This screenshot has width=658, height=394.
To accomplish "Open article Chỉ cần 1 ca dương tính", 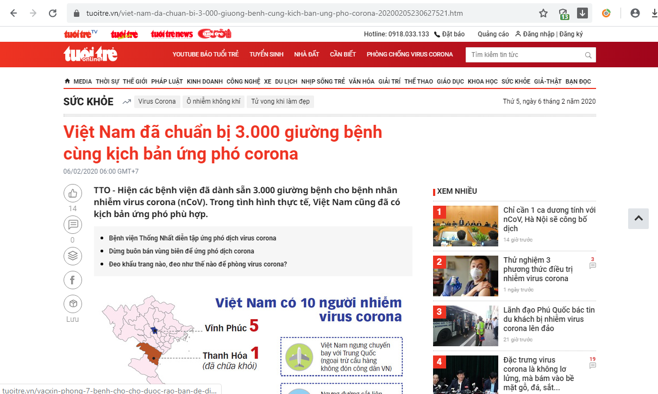I will pyautogui.click(x=549, y=219).
